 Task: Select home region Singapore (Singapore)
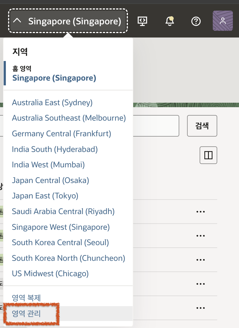(x=54, y=78)
